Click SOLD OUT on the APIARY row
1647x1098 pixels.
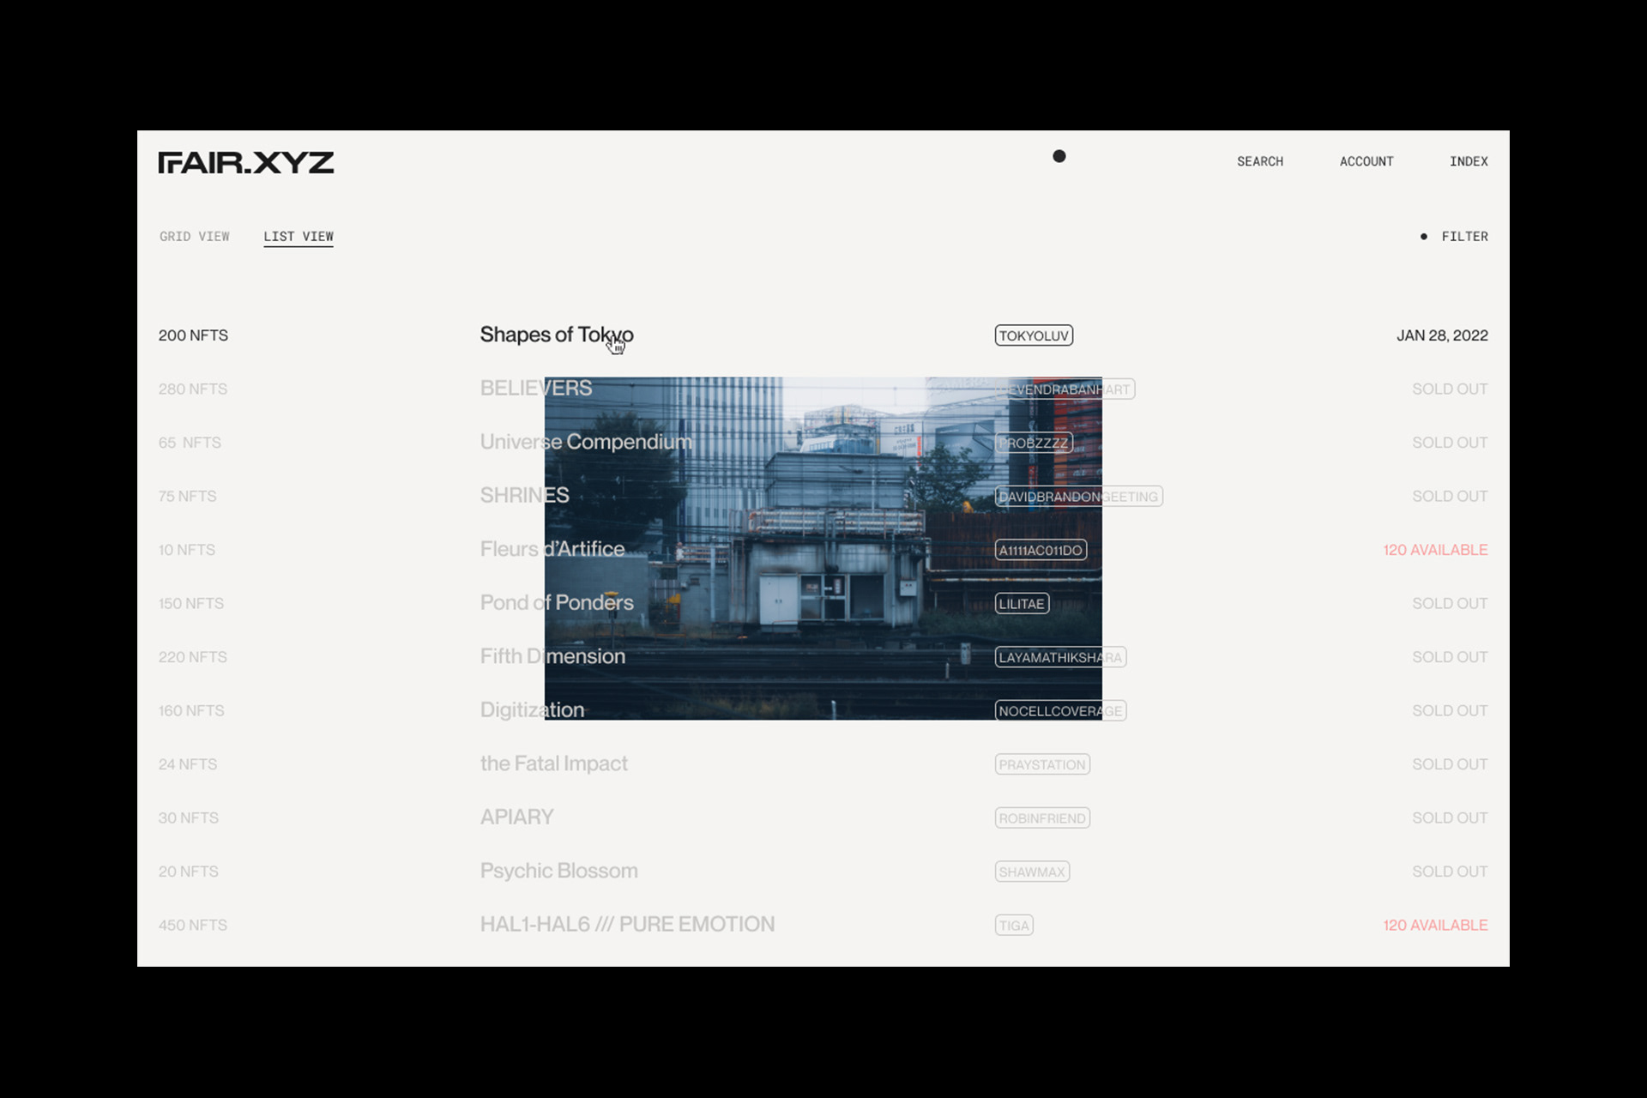click(x=1450, y=818)
